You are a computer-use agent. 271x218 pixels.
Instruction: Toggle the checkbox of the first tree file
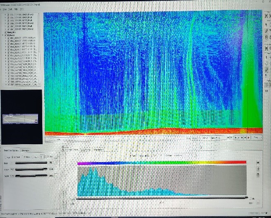(9, 14)
